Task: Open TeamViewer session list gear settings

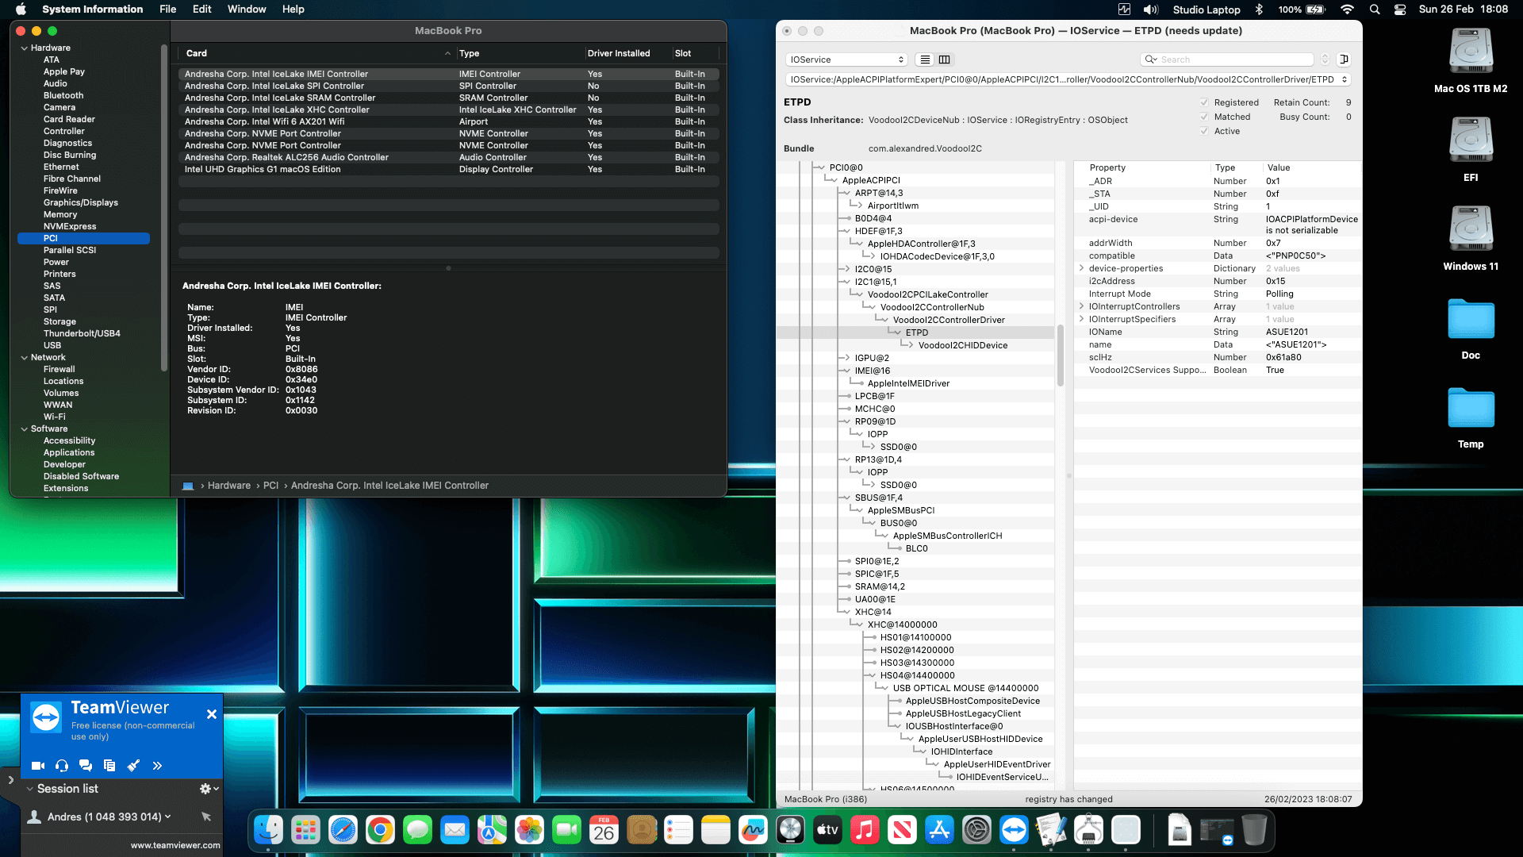Action: (209, 789)
